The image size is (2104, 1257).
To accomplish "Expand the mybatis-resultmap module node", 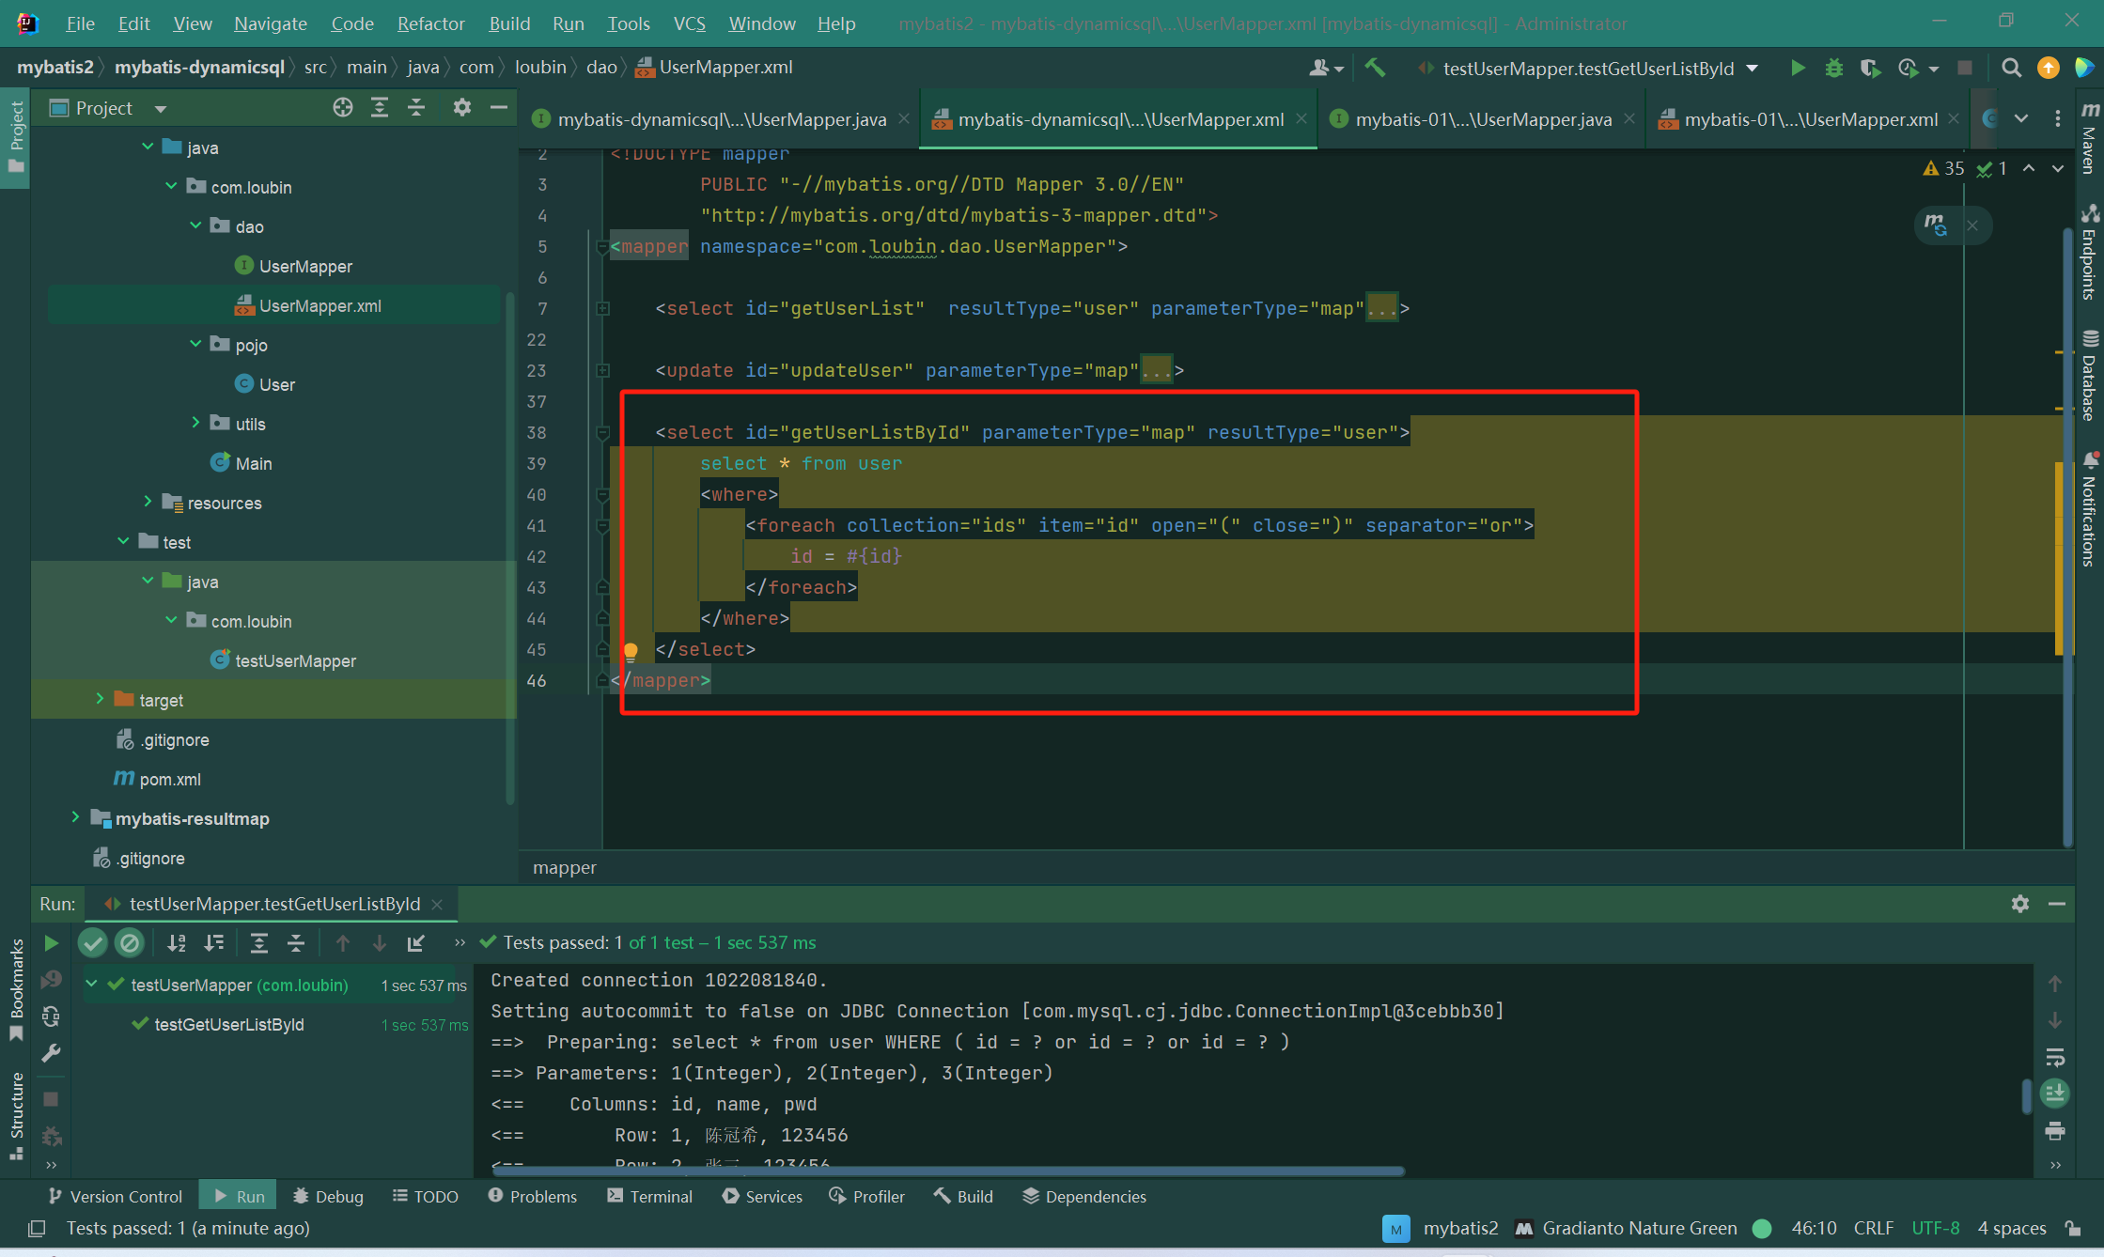I will 75,818.
